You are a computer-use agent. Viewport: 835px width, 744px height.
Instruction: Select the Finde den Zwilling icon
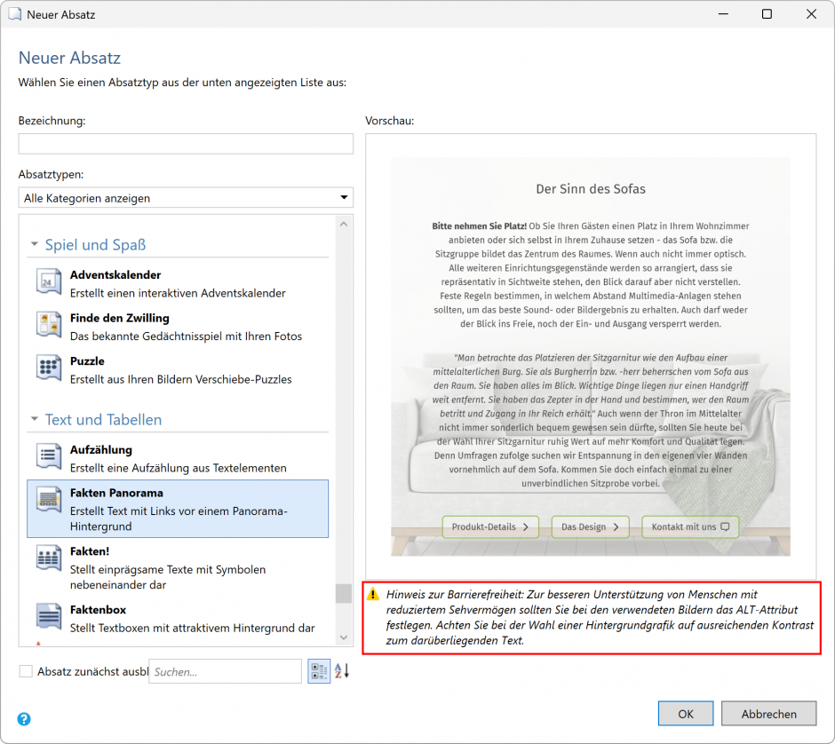pyautogui.click(x=48, y=325)
